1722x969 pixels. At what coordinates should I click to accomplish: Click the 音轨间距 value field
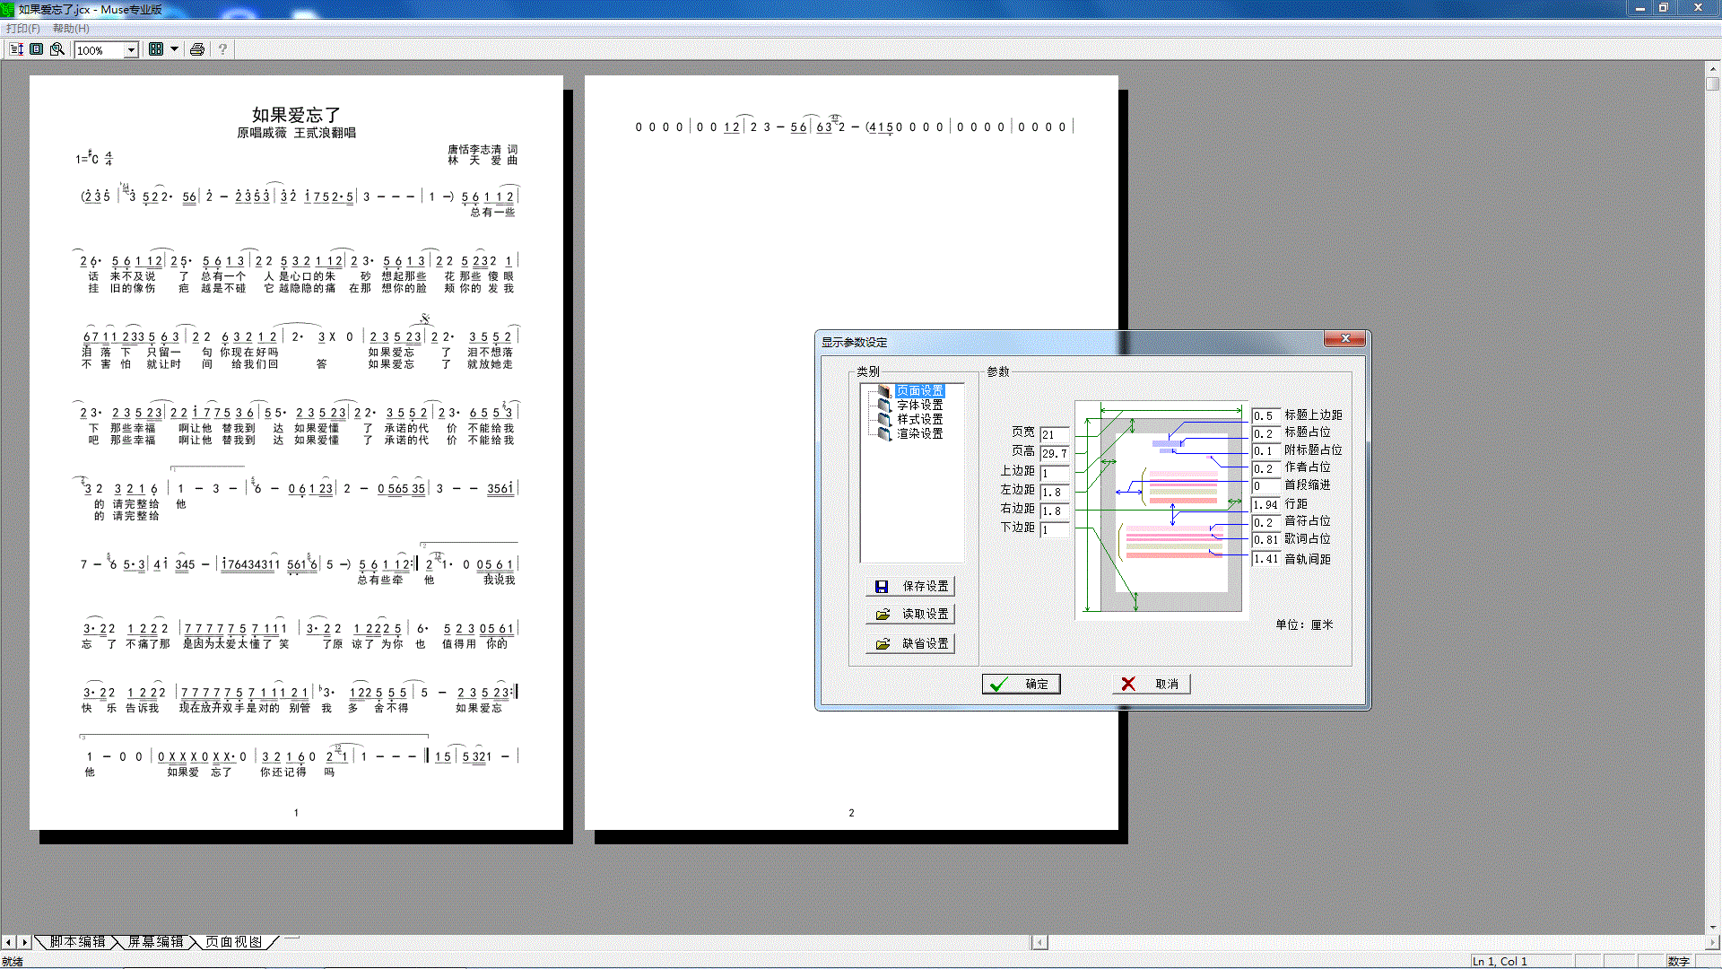1265,558
